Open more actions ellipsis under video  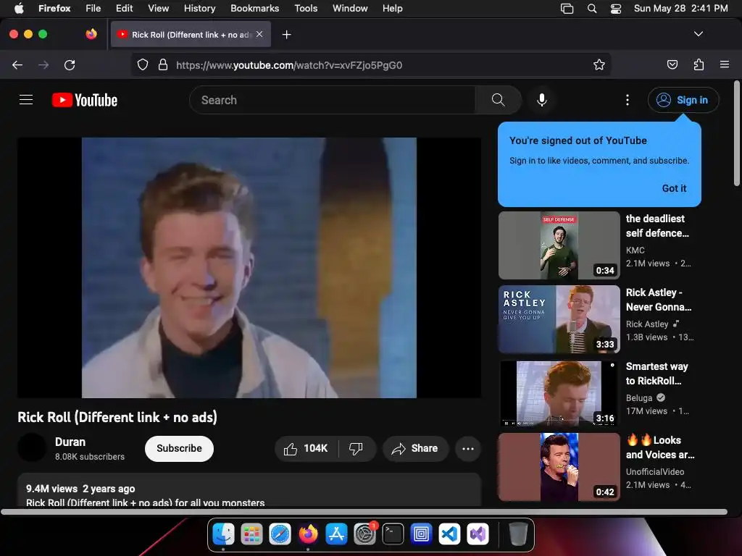468,448
